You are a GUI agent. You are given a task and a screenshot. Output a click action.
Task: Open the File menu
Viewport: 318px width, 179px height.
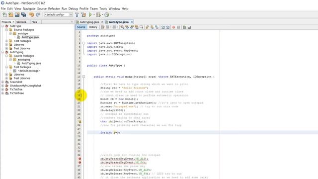pyautogui.click(x=3, y=9)
